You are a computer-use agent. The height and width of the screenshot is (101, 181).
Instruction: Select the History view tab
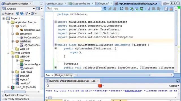pyautogui.click(x=68, y=75)
